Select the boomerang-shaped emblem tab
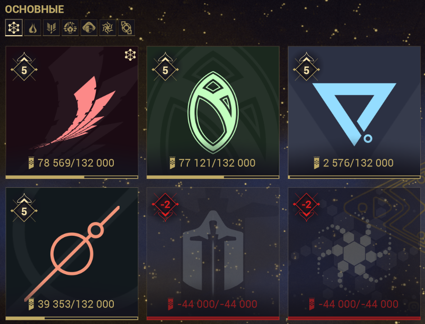Image resolution: width=425 pixels, height=324 pixels. point(89,28)
